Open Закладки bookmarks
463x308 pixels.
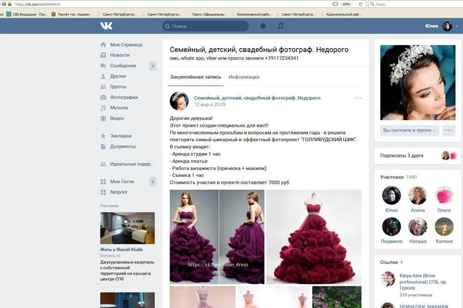120,136
